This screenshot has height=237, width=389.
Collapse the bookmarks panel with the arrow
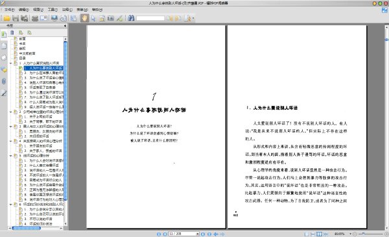coord(65,25)
